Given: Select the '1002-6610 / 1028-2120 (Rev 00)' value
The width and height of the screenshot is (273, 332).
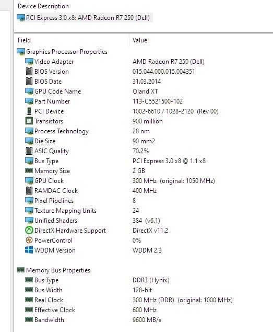Looking at the screenshot, I should pos(175,111).
